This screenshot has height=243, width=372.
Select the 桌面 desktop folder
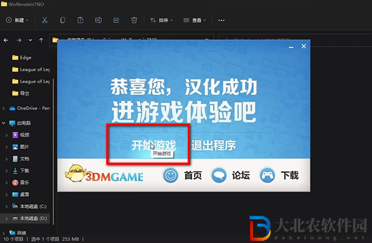[21, 195]
